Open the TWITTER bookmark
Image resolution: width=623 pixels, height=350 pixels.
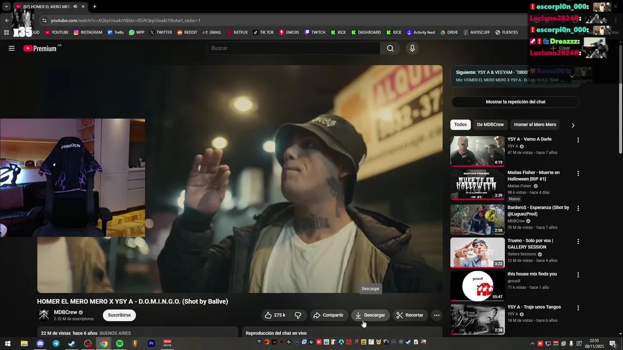pyautogui.click(x=161, y=33)
